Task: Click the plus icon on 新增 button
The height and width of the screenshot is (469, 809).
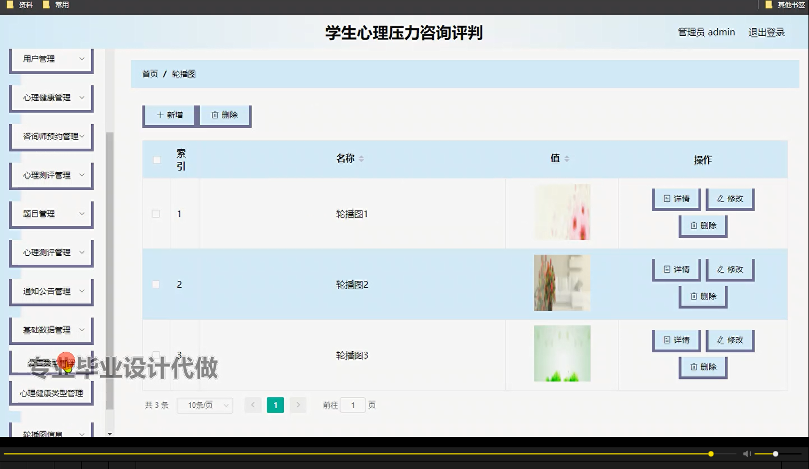Action: [x=160, y=115]
